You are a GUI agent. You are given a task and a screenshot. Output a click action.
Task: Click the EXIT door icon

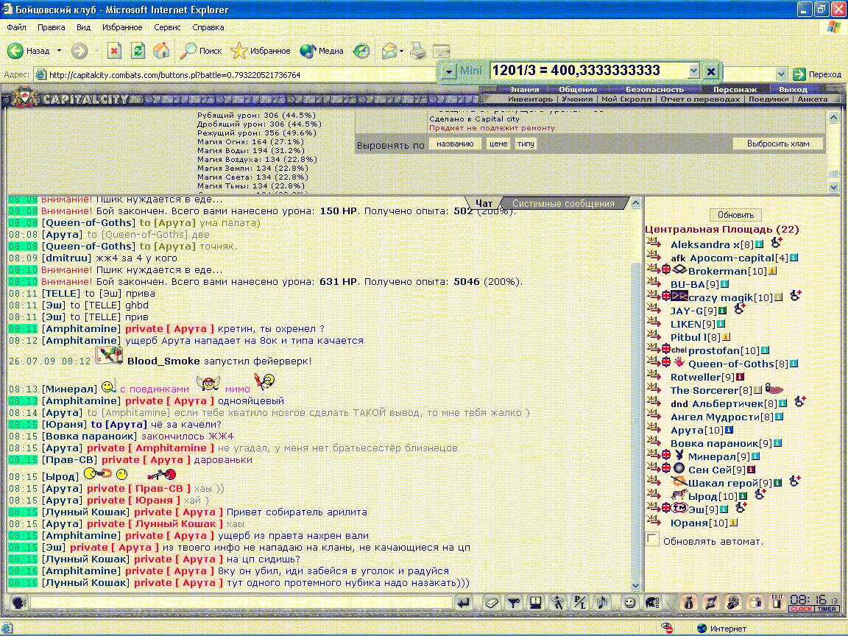click(x=777, y=602)
